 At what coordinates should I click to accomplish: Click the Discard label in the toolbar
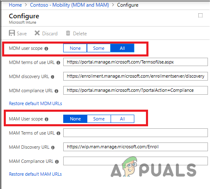(50, 34)
